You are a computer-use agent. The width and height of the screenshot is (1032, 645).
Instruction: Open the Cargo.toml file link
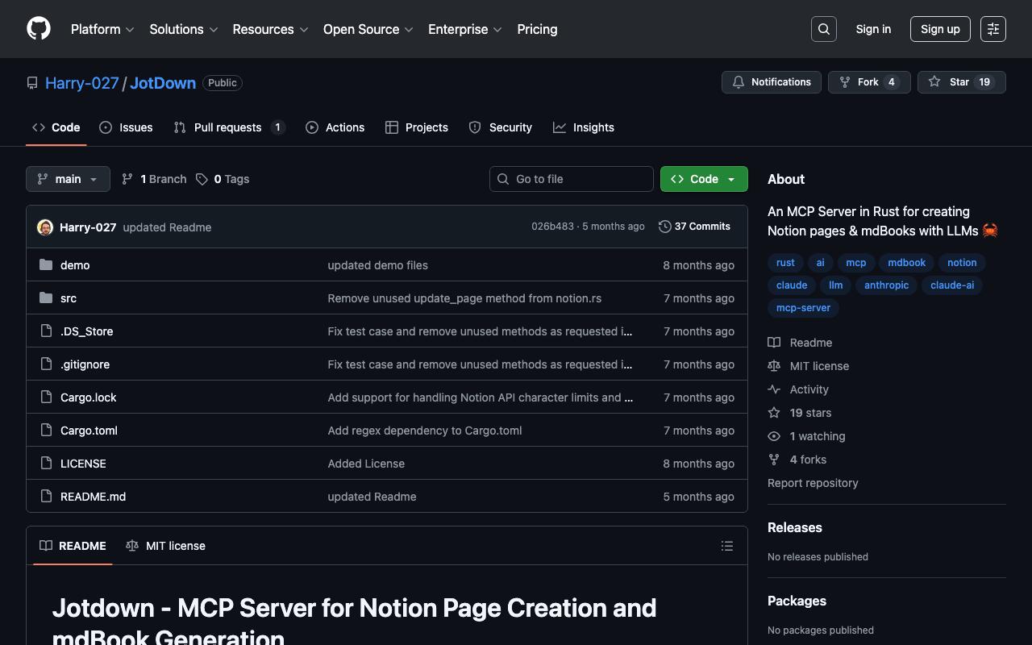(x=89, y=431)
